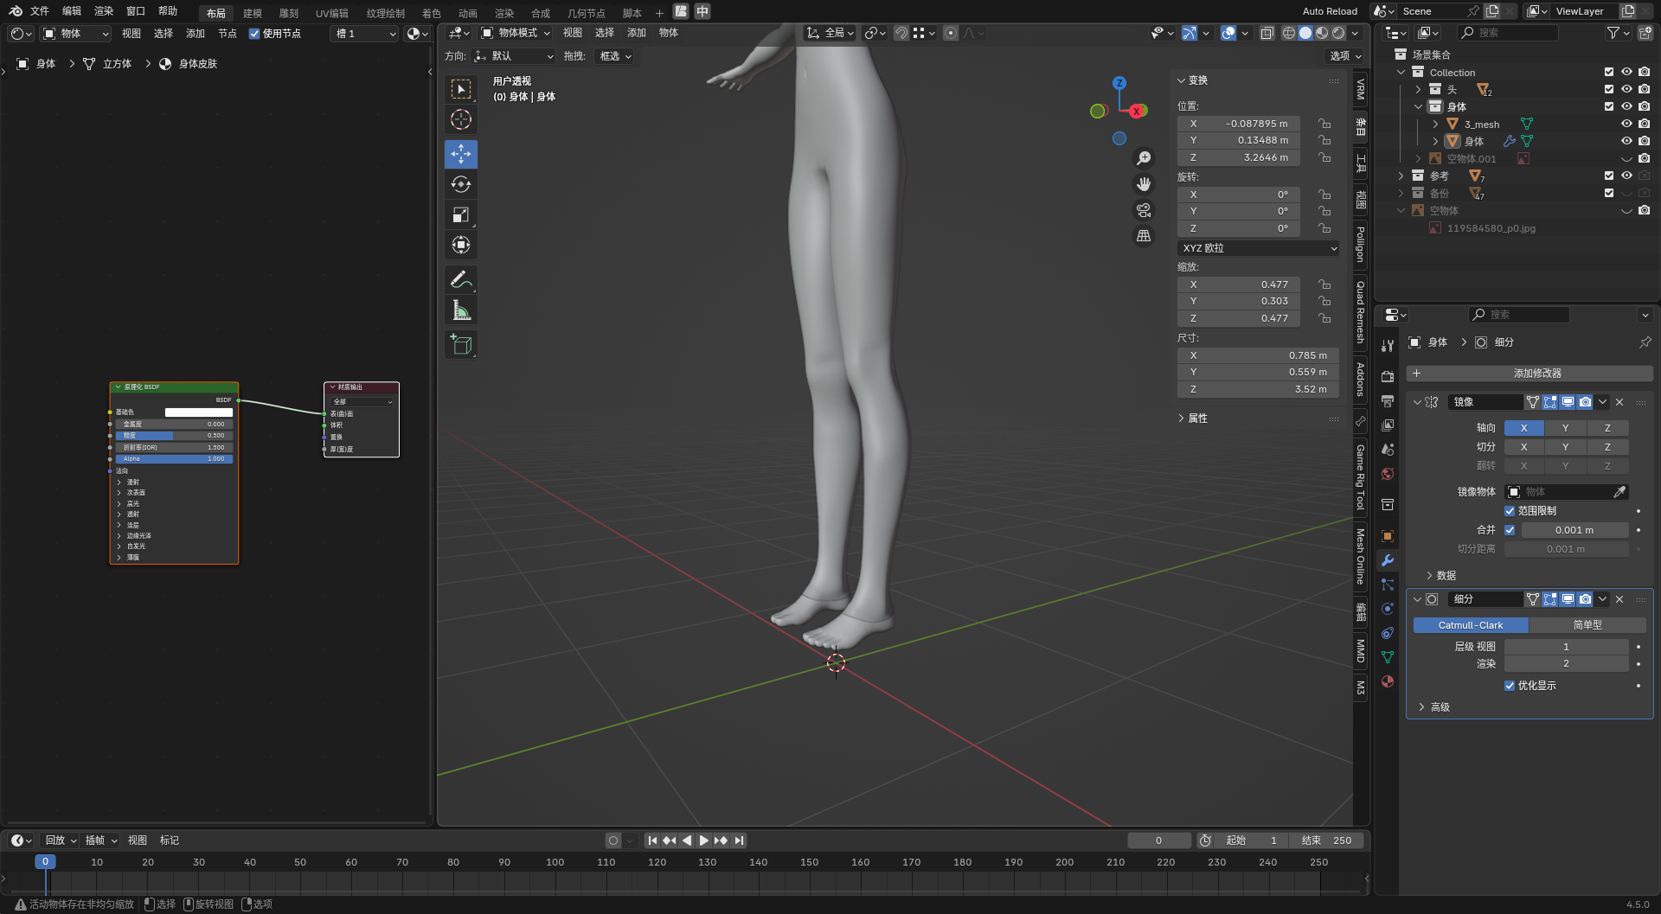The height and width of the screenshot is (914, 1661).
Task: Click the 添加修改器 button
Action: [1536, 374]
